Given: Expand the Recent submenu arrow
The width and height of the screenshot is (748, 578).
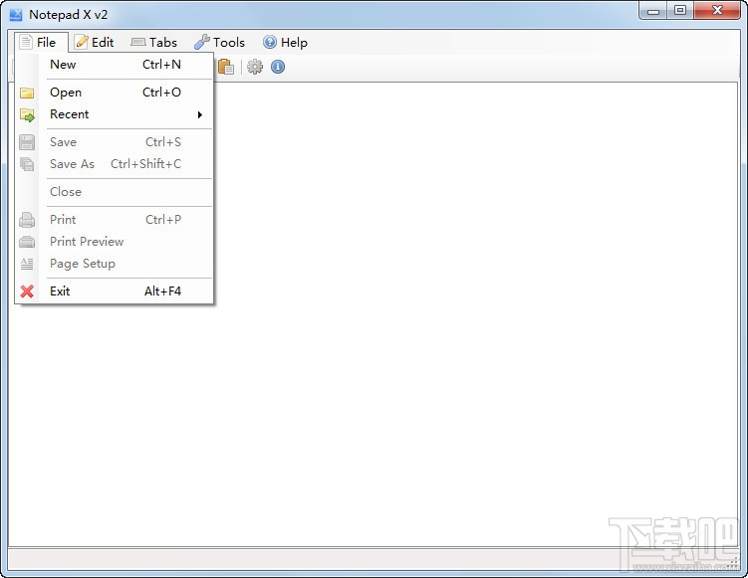Looking at the screenshot, I should (x=200, y=114).
